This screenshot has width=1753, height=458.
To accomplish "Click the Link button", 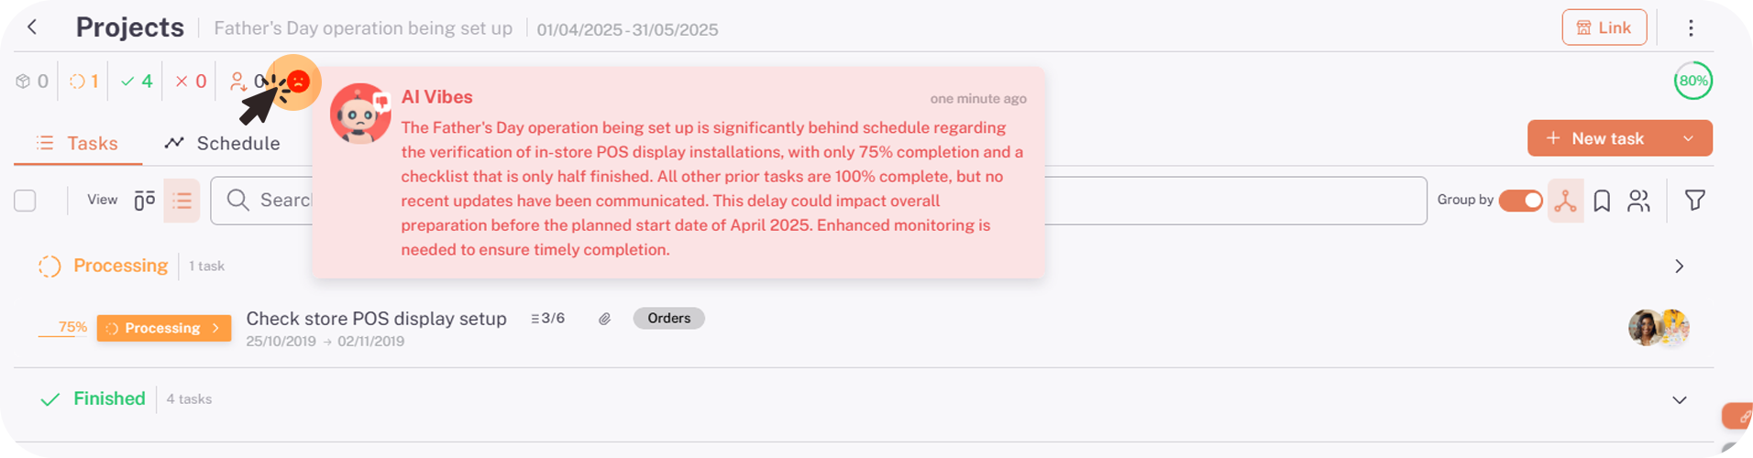I will [x=1604, y=27].
